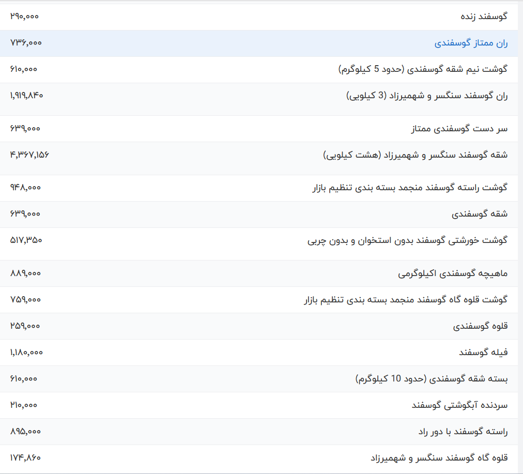Click the price ۱۷۴,۸۶۰
The width and height of the screenshot is (523, 474).
[25, 457]
